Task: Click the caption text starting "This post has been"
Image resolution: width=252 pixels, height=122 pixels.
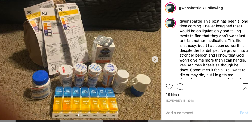Action: point(214,48)
